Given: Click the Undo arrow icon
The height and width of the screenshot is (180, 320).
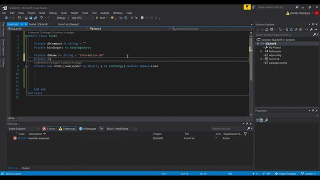Looking at the screenshot, I should tap(41, 18).
